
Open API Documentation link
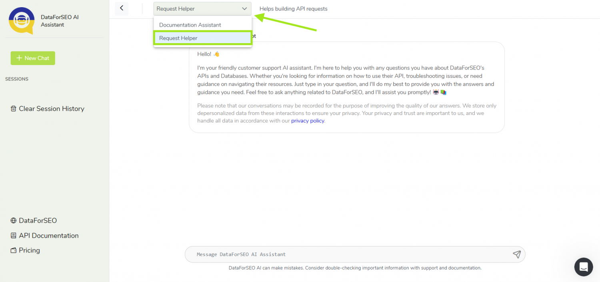[44, 236]
